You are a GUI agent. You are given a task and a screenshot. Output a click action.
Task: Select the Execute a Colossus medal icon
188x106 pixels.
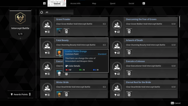point(129,73)
